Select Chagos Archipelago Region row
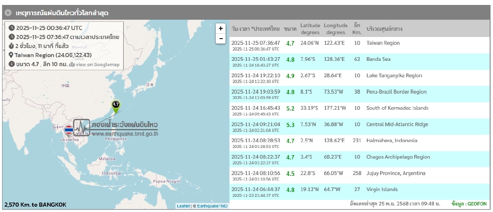Image resolution: width=493 pixels, height=212 pixels. [359, 159]
